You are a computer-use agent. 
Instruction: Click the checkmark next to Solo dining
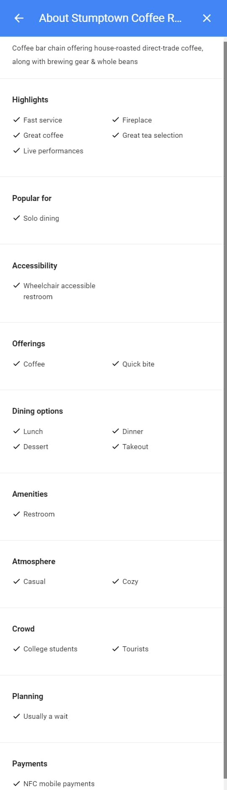[x=16, y=218]
